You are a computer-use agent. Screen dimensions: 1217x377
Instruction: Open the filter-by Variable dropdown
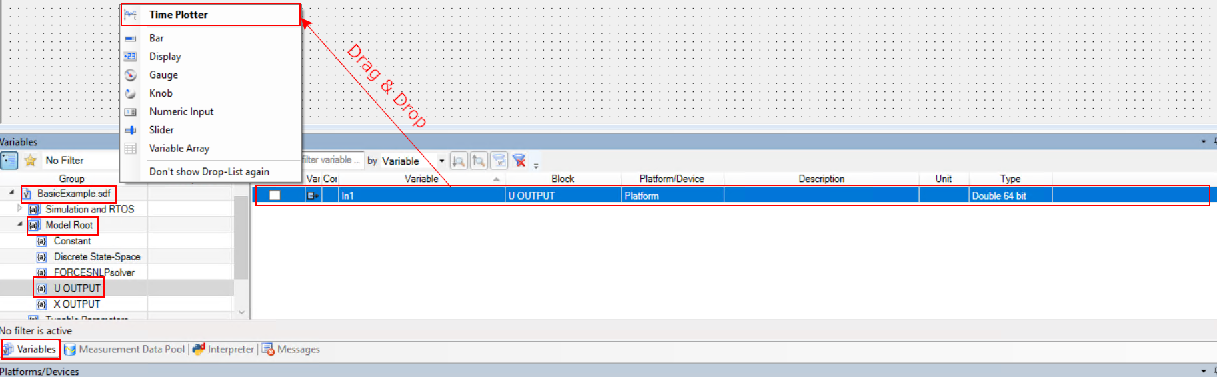pyautogui.click(x=441, y=161)
